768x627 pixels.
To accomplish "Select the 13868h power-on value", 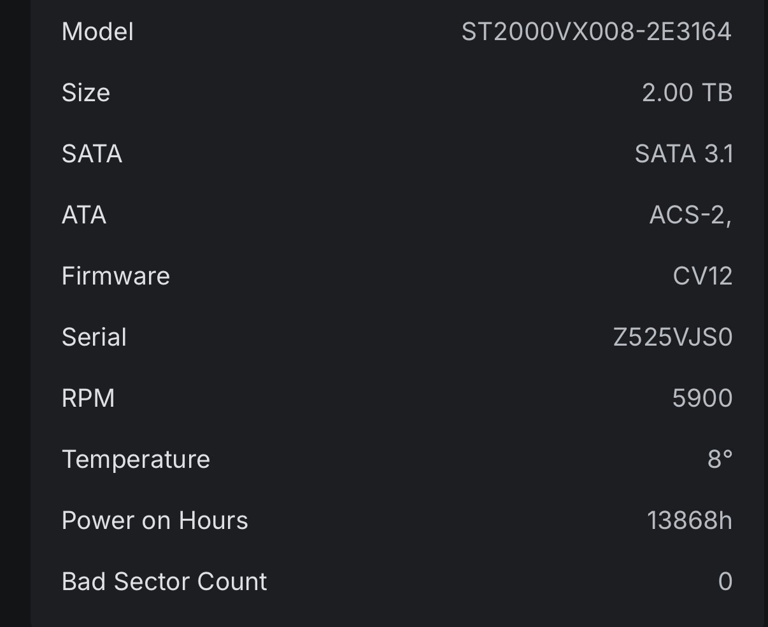I will click(x=689, y=521).
